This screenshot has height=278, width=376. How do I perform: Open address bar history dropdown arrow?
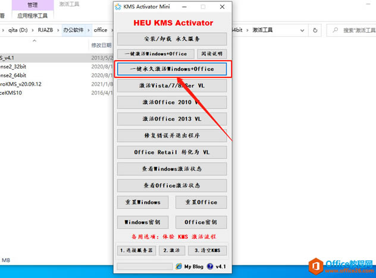(x=302, y=30)
